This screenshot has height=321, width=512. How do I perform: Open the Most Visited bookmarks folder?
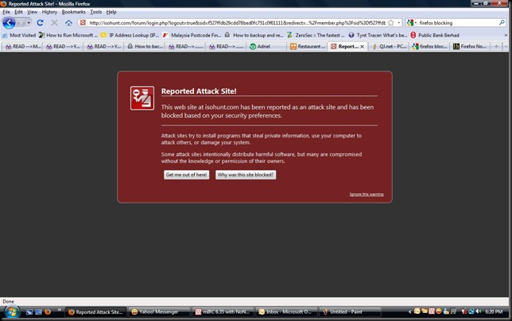19,35
